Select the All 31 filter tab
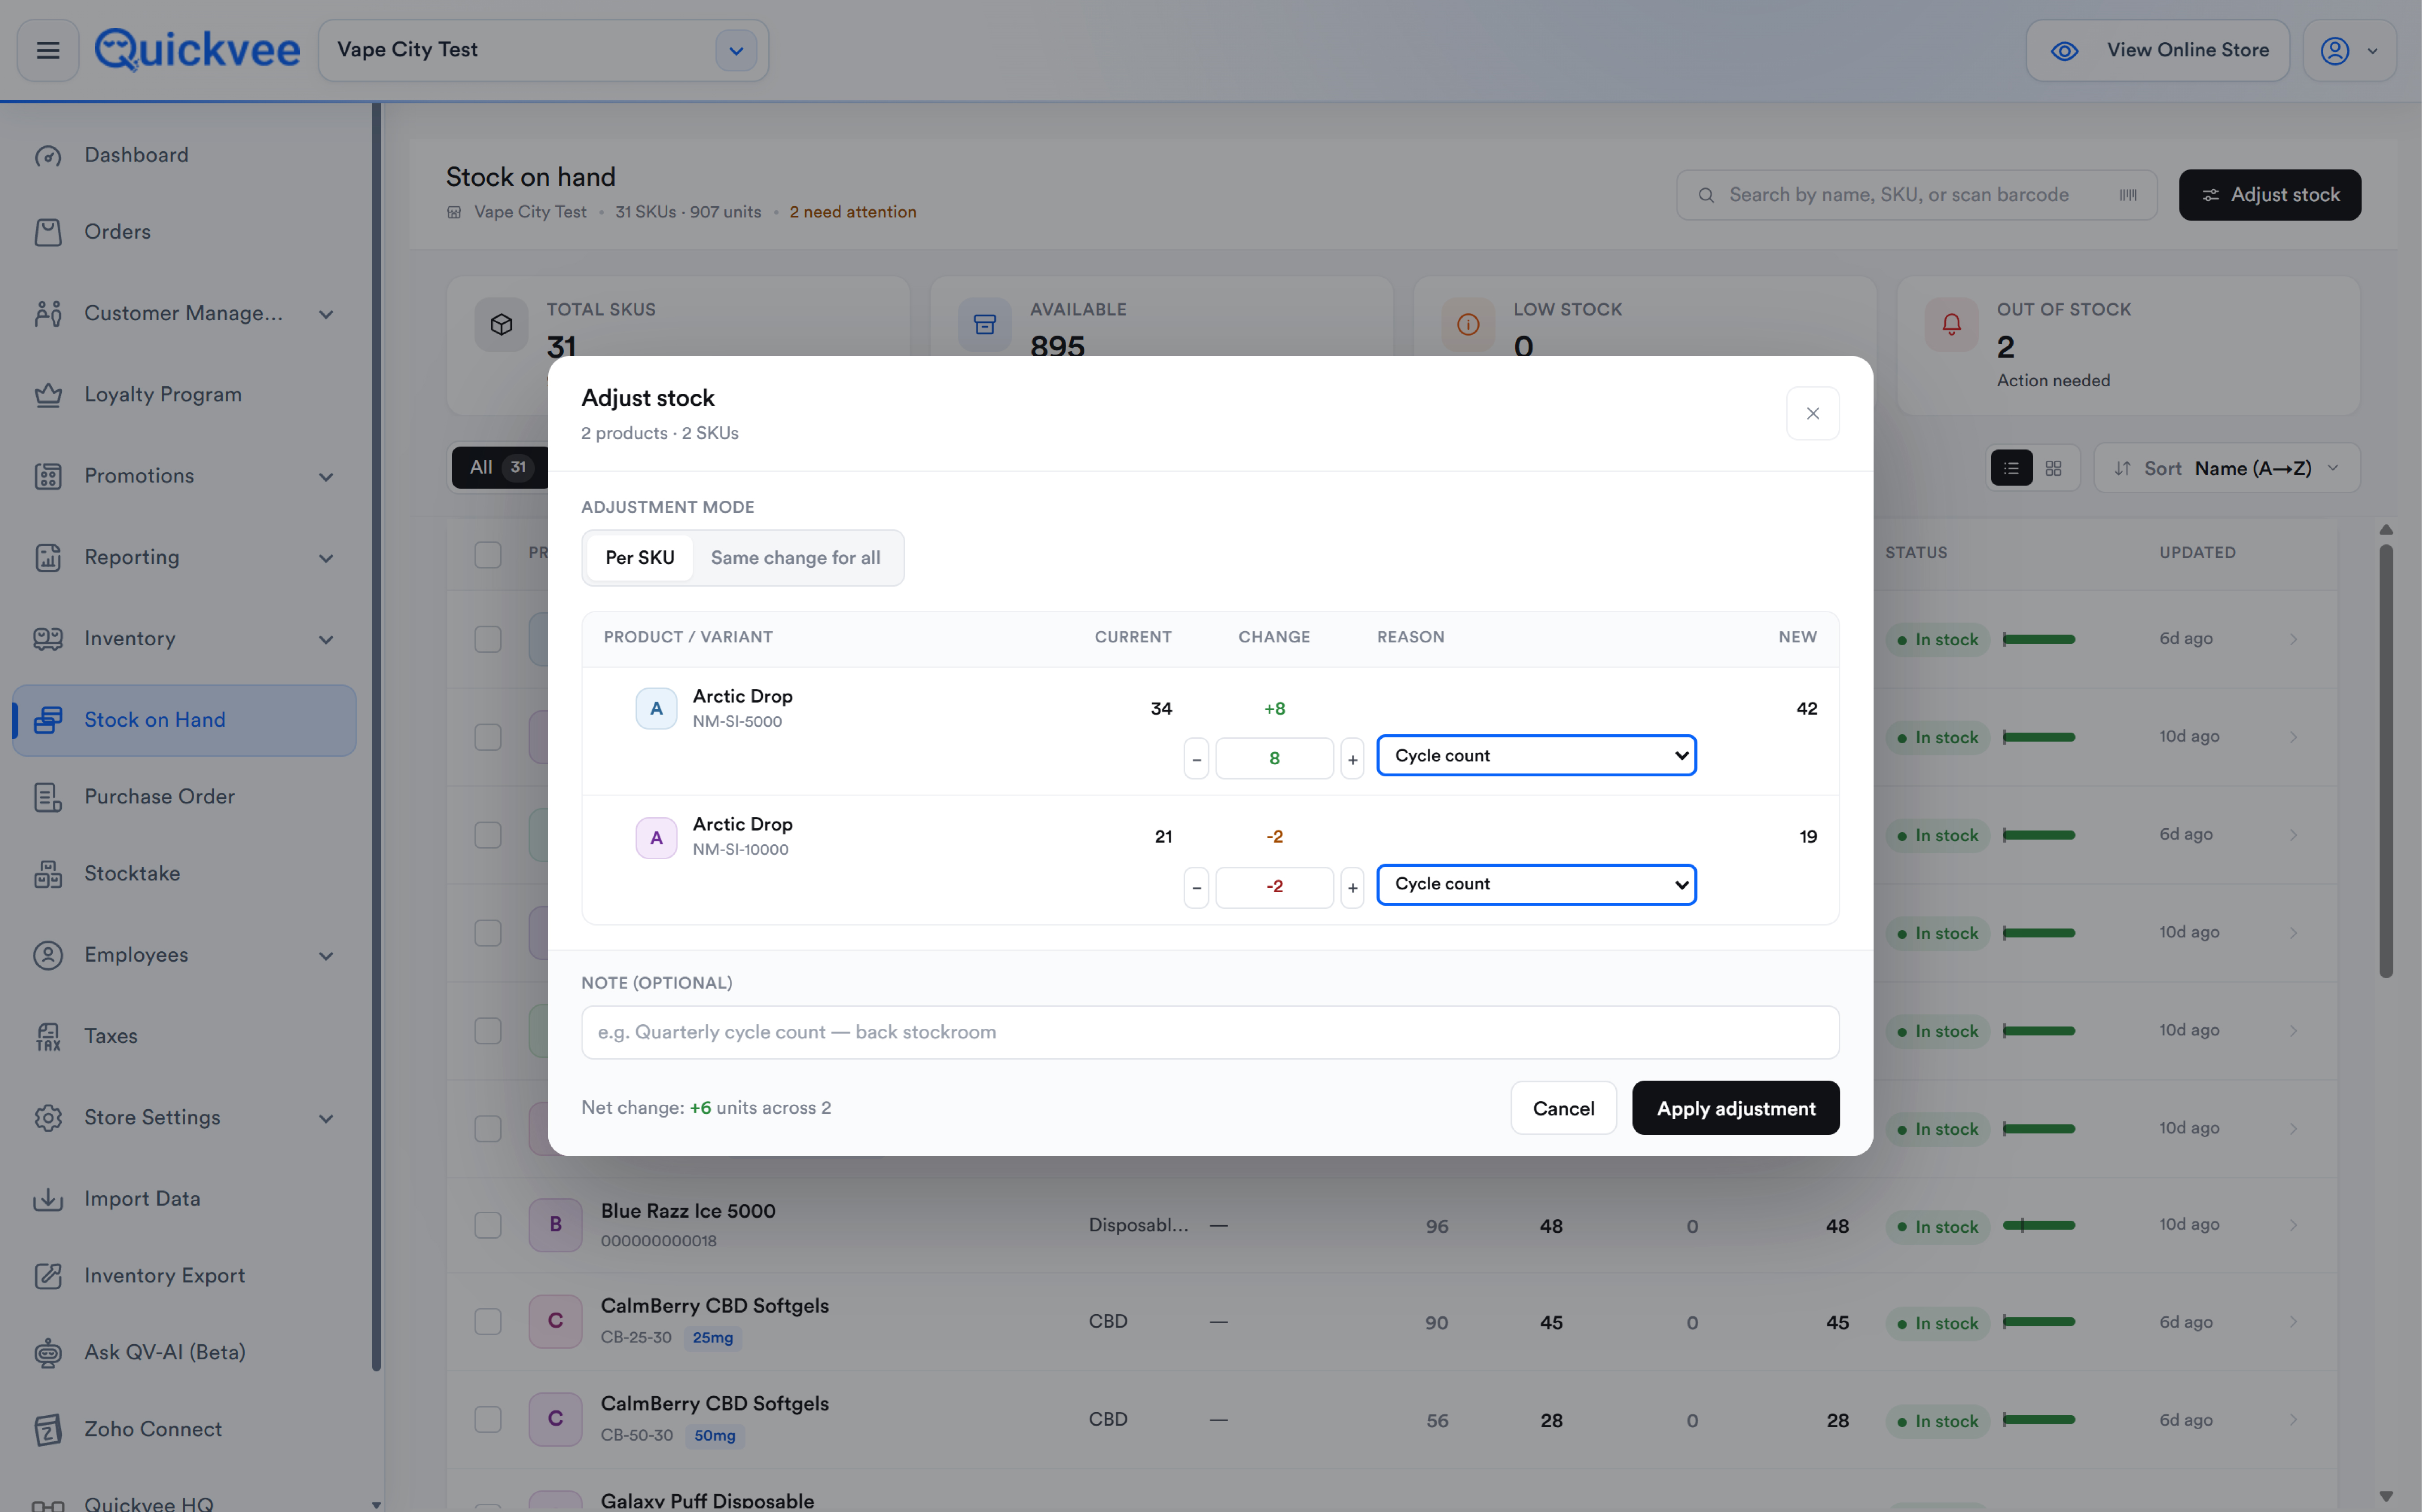 (500, 467)
